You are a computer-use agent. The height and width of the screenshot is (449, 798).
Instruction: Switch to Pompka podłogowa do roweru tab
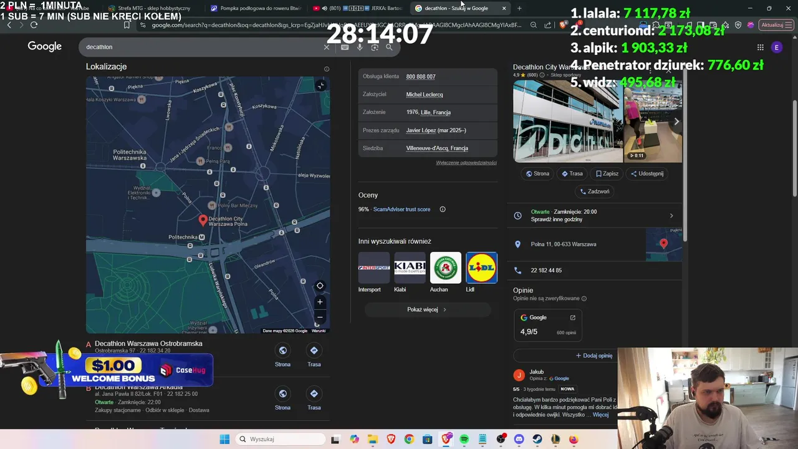[256, 8]
